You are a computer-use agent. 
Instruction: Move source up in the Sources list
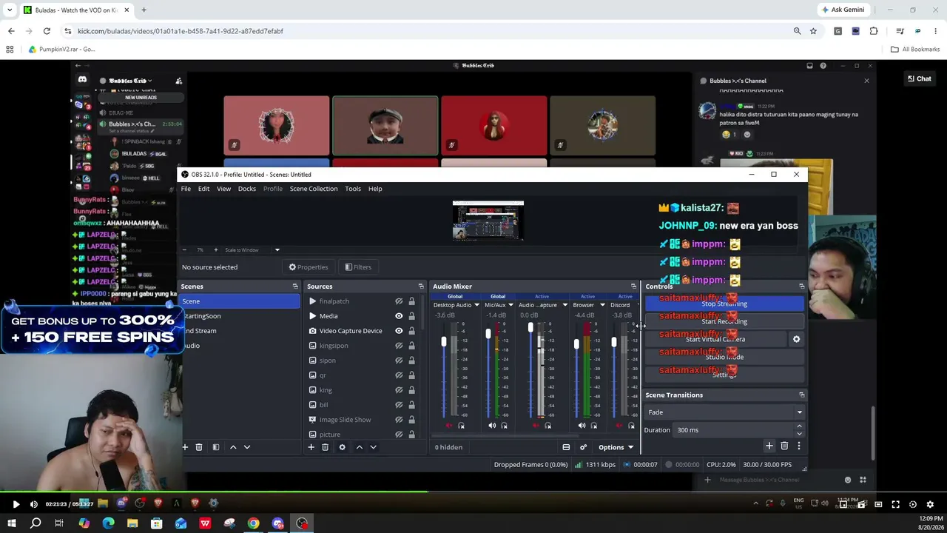[360, 447]
